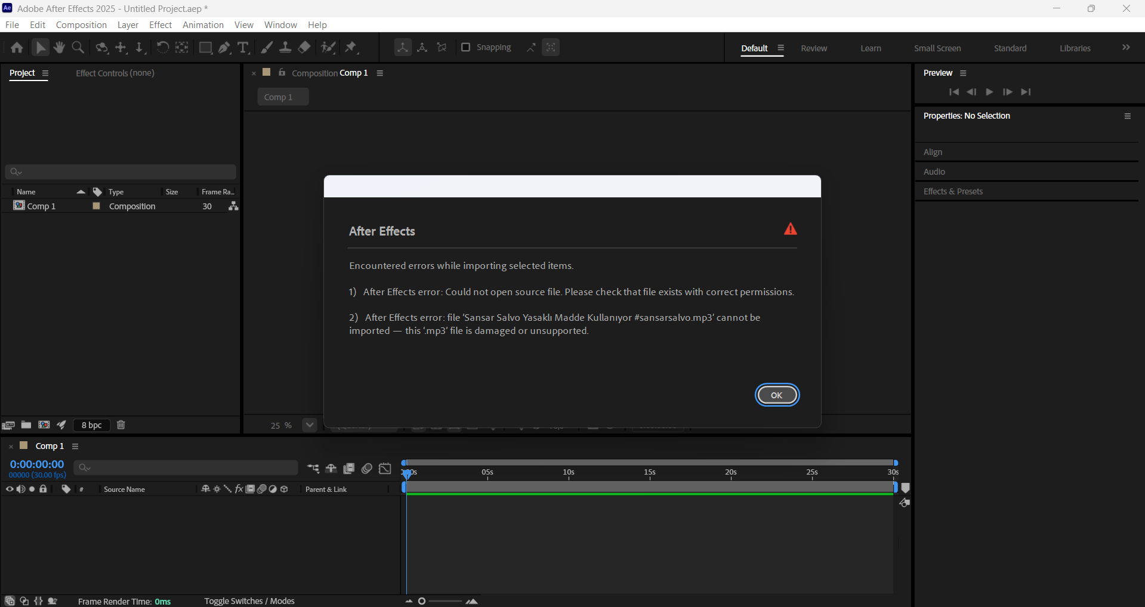Viewport: 1145px width, 607px height.
Task: Select the Pan Behind anchor point tool
Action: (x=182, y=48)
